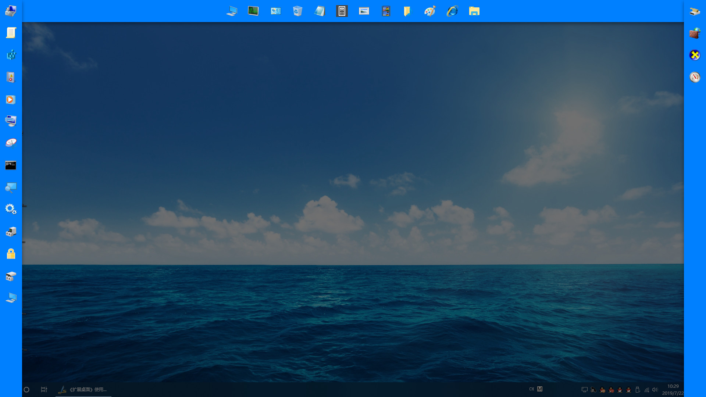Viewport: 706px width, 397px height.
Task: Open the performance monitor icon on top bar
Action: [x=253, y=11]
